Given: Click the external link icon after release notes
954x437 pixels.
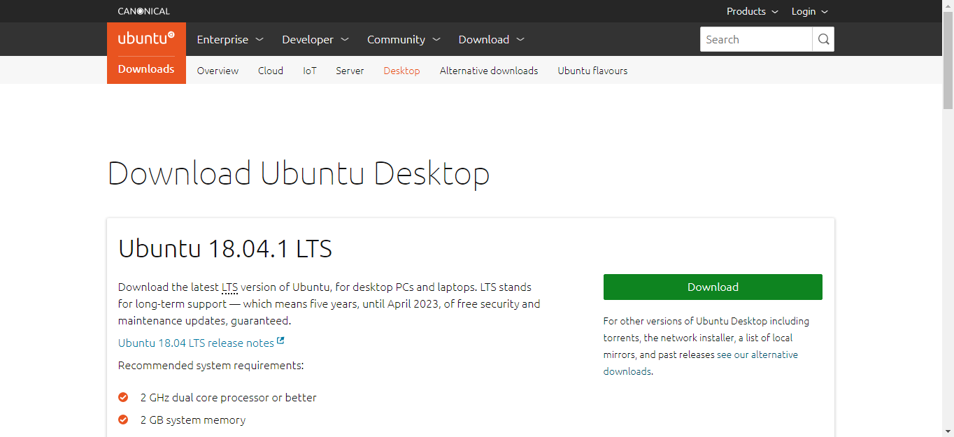Looking at the screenshot, I should 280,341.
